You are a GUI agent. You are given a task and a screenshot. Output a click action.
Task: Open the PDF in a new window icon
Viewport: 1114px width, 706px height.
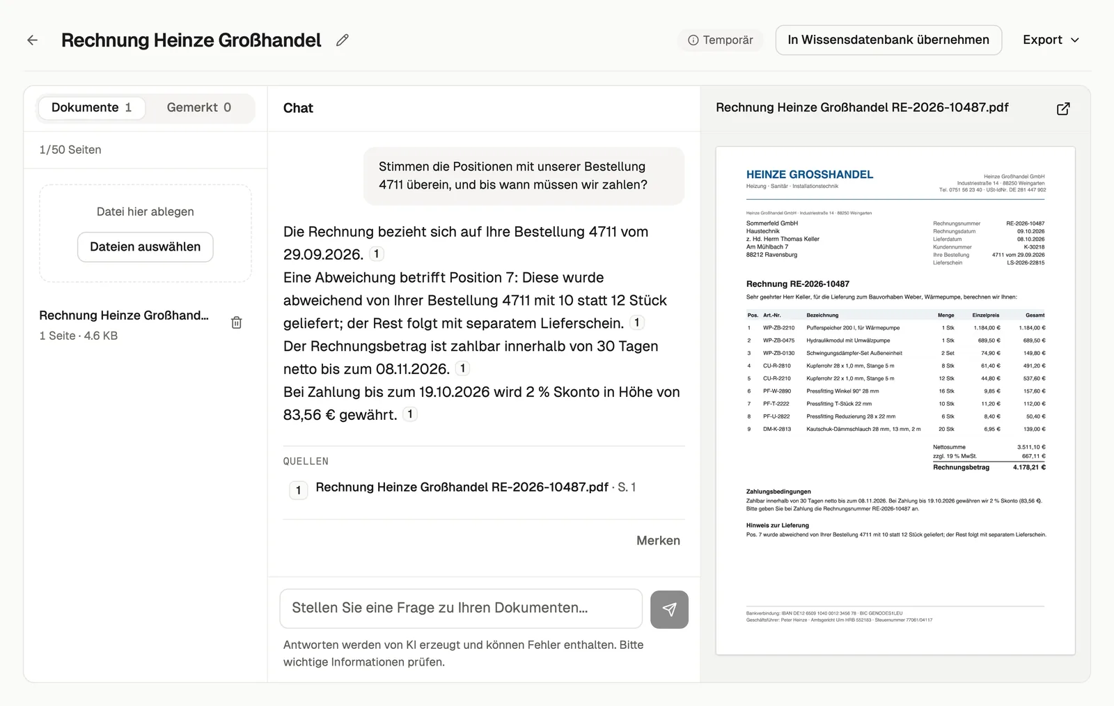tap(1063, 109)
